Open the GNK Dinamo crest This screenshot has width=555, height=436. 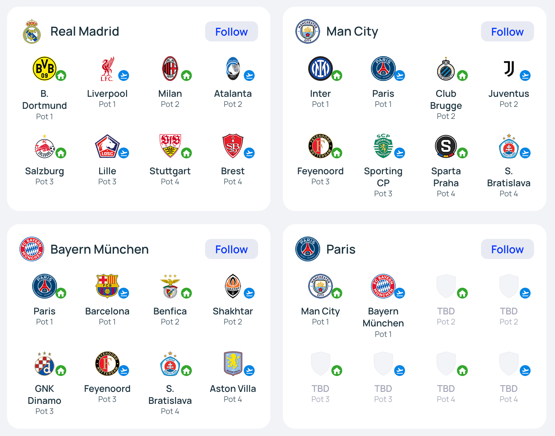45,364
